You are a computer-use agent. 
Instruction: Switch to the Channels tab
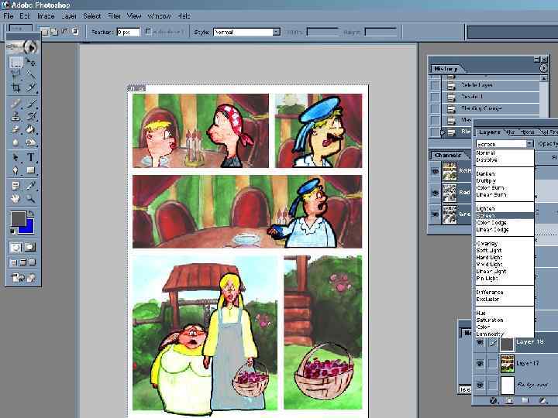click(x=448, y=156)
